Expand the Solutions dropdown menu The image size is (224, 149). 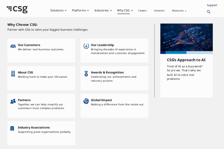click(x=58, y=10)
